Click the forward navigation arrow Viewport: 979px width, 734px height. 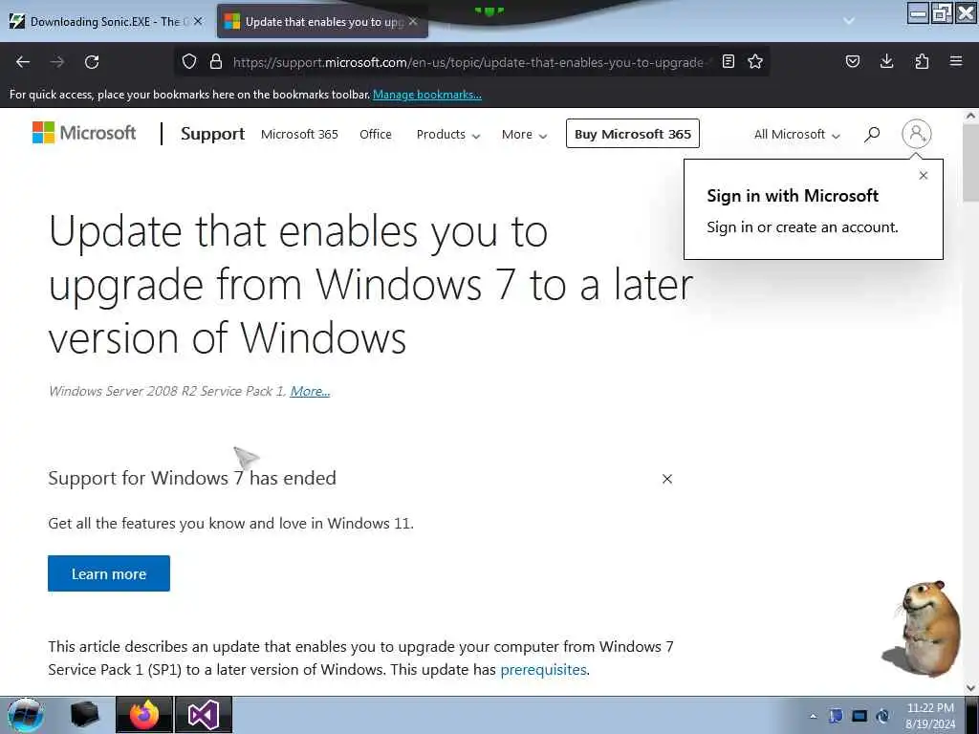(56, 62)
